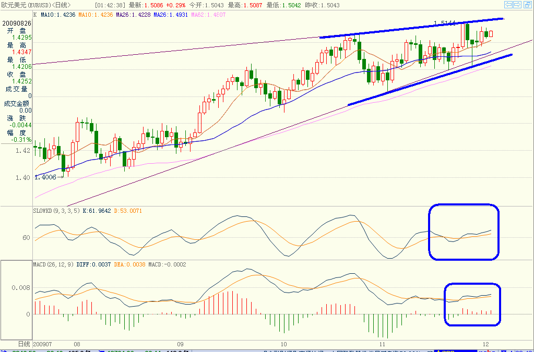Click the side panel low value 1.4206

click(x=22, y=67)
